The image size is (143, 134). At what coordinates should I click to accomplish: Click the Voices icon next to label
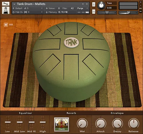click(47, 8)
